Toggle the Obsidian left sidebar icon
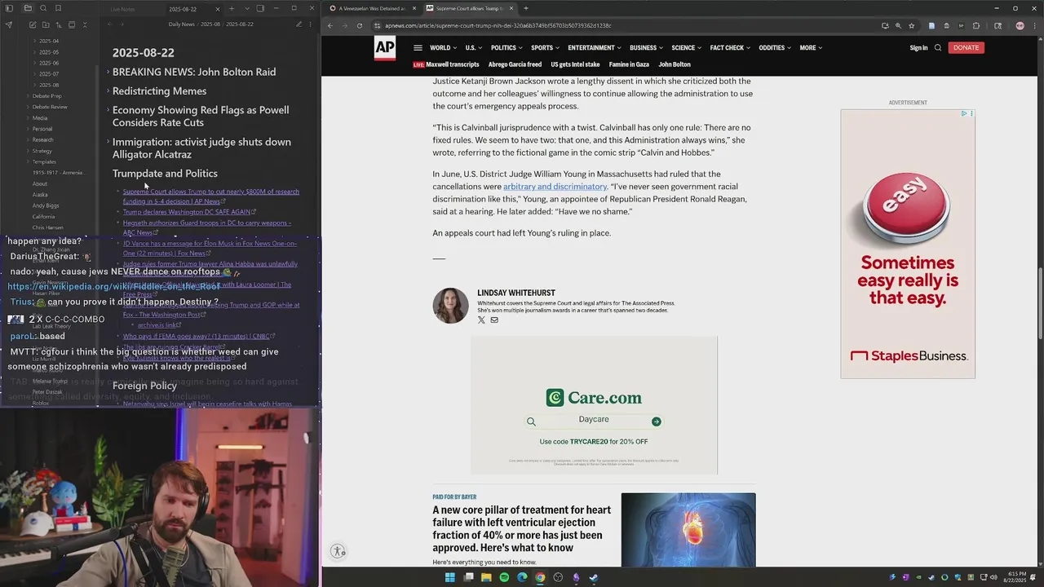The width and height of the screenshot is (1044, 587). click(x=9, y=8)
